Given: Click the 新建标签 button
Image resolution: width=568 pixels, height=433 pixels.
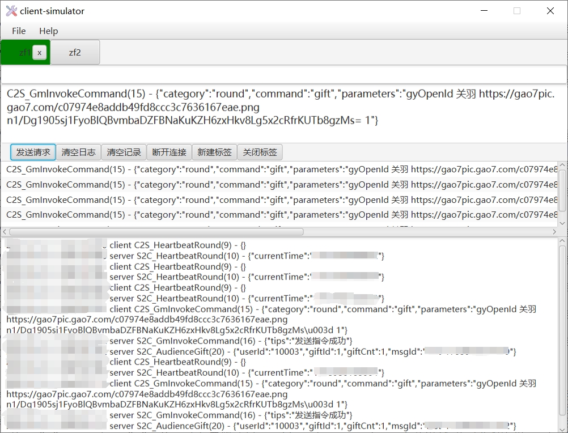Looking at the screenshot, I should click(214, 152).
